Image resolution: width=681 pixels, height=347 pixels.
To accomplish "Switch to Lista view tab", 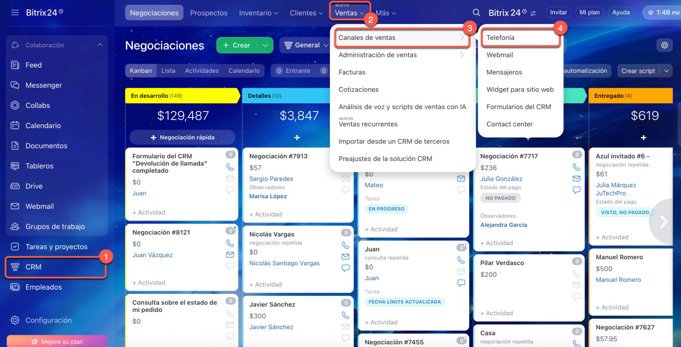I will [168, 71].
